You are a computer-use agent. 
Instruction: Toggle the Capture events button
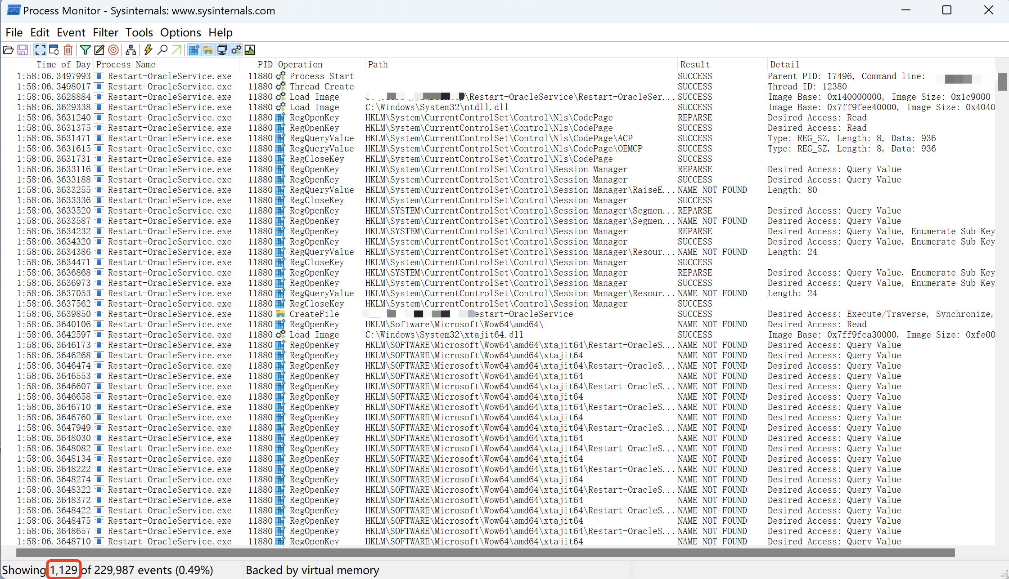click(x=40, y=50)
